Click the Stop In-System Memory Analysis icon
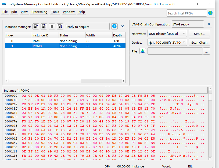The height and width of the screenshot is (168, 219). (52, 26)
